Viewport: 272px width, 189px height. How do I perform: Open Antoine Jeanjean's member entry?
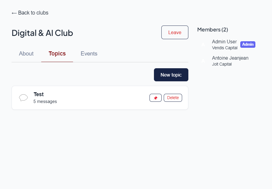coord(230,58)
